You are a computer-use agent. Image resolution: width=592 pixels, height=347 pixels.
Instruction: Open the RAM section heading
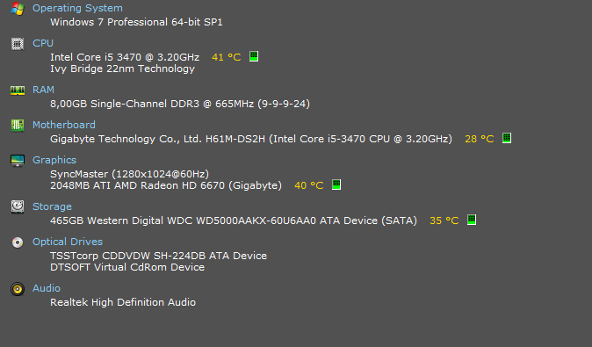43,90
